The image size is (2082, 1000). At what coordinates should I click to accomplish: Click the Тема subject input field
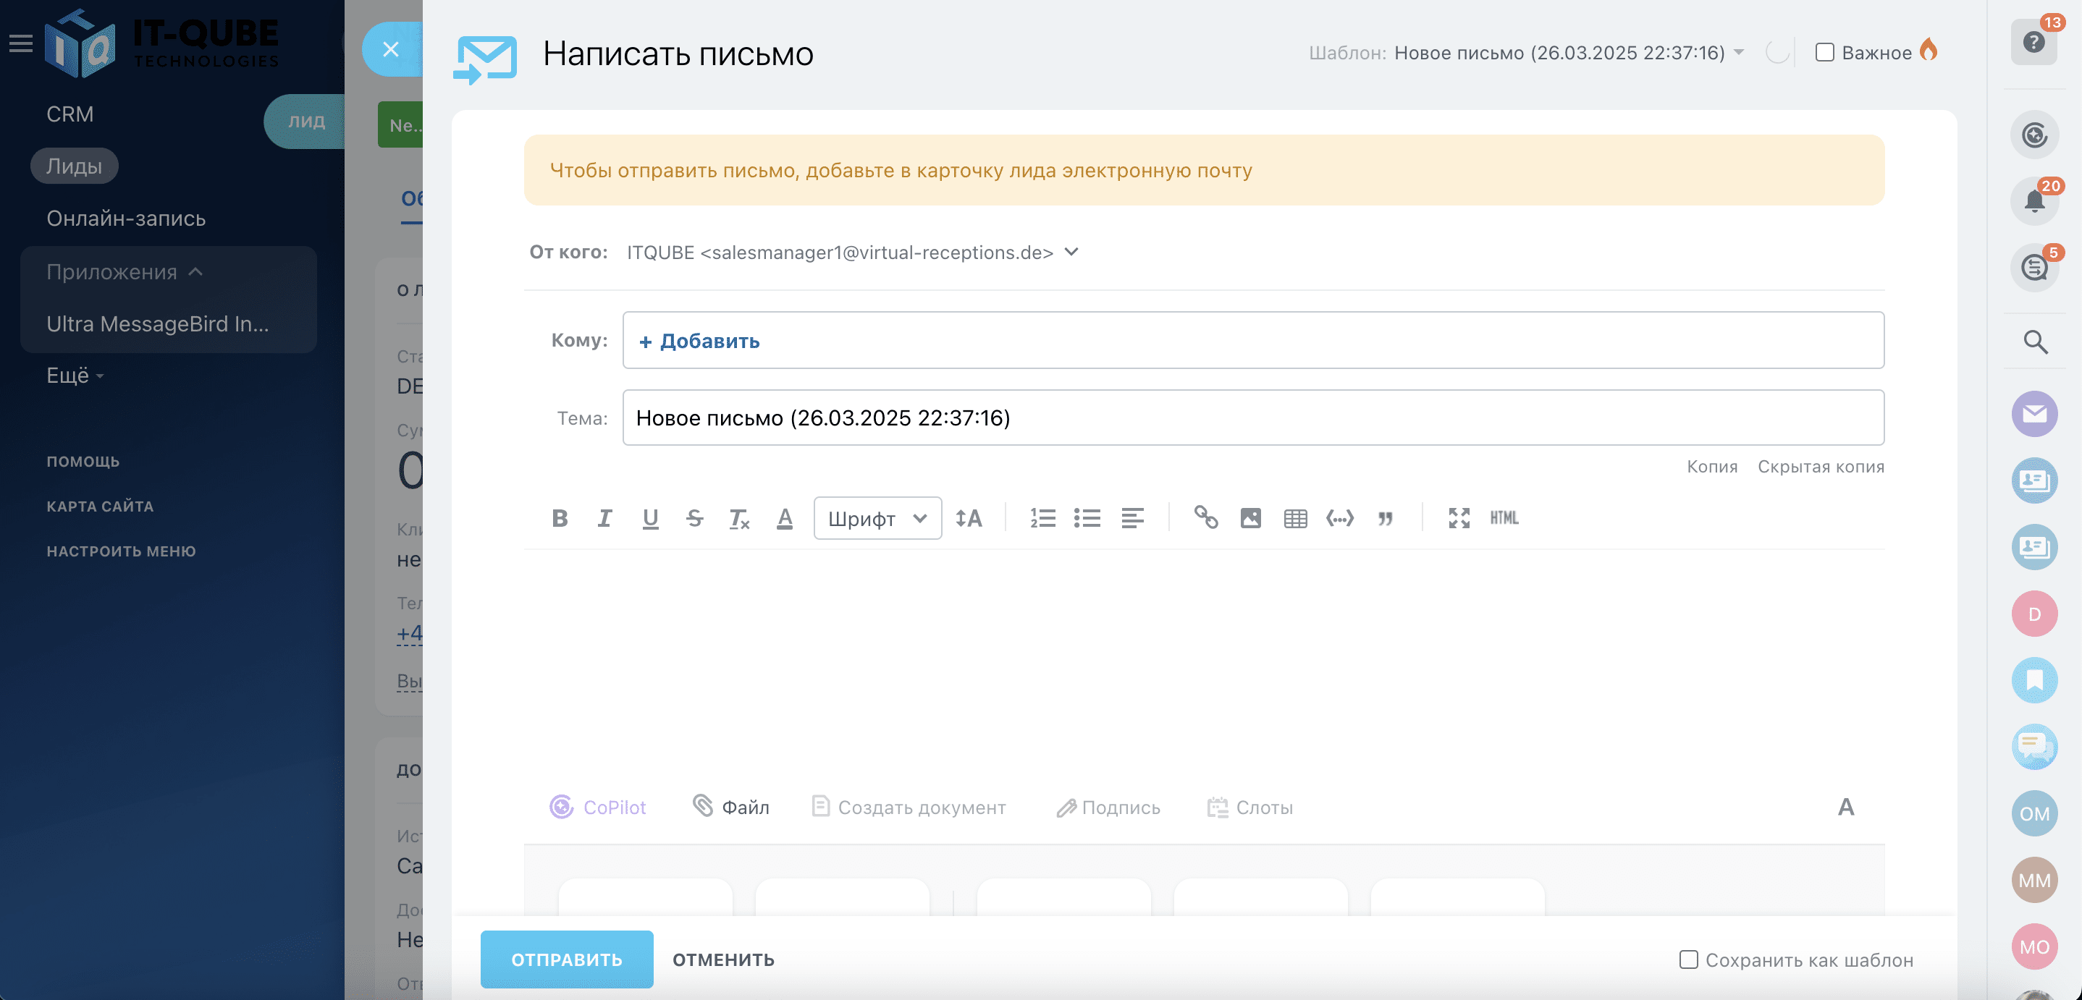coord(1253,418)
